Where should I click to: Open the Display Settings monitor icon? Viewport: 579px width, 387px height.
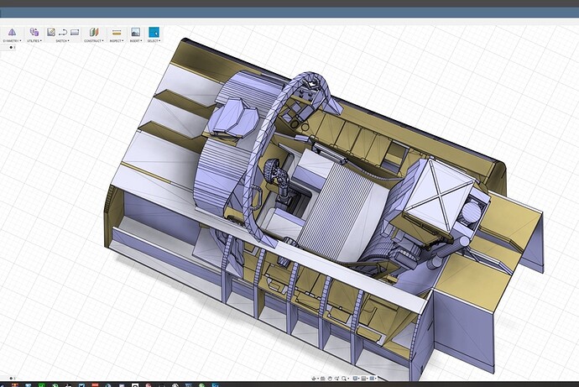click(x=355, y=378)
